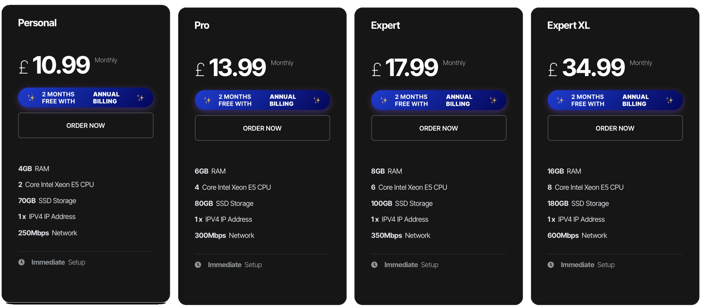Select the annual billing banner on the Expert plan
The height and width of the screenshot is (308, 711).
click(x=438, y=100)
